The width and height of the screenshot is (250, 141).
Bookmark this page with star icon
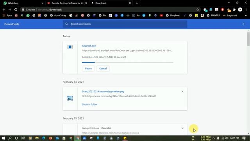coord(198,9)
